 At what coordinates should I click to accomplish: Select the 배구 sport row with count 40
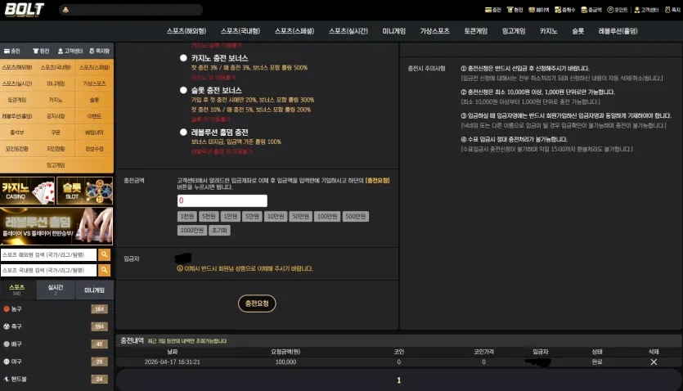56,344
